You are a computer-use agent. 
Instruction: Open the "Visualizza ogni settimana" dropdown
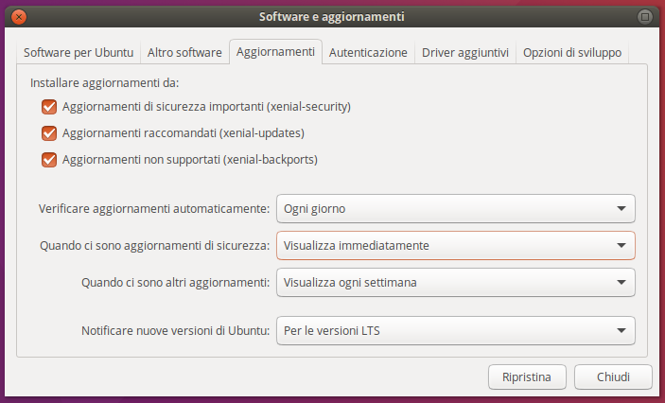(x=455, y=282)
